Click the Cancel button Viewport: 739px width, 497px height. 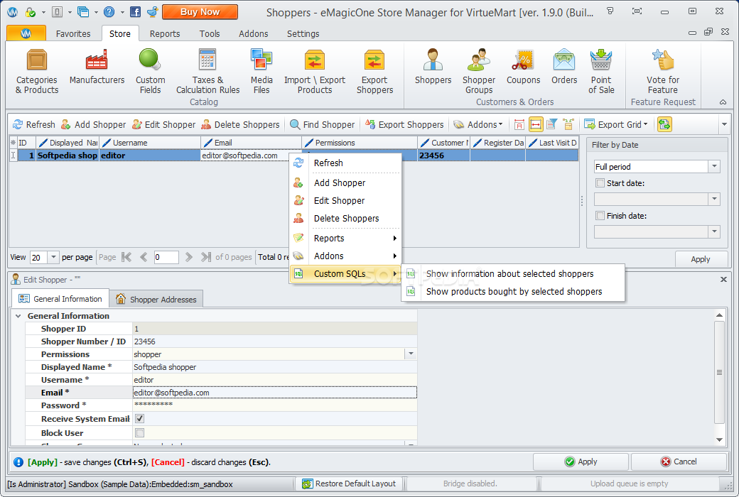679,461
